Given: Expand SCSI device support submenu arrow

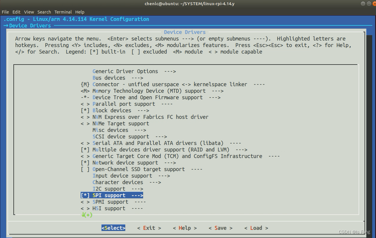Looking at the screenshot, I should point(161,137).
